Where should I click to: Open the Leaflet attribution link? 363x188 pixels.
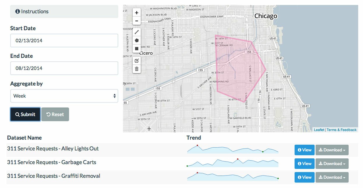pyautogui.click(x=319, y=130)
